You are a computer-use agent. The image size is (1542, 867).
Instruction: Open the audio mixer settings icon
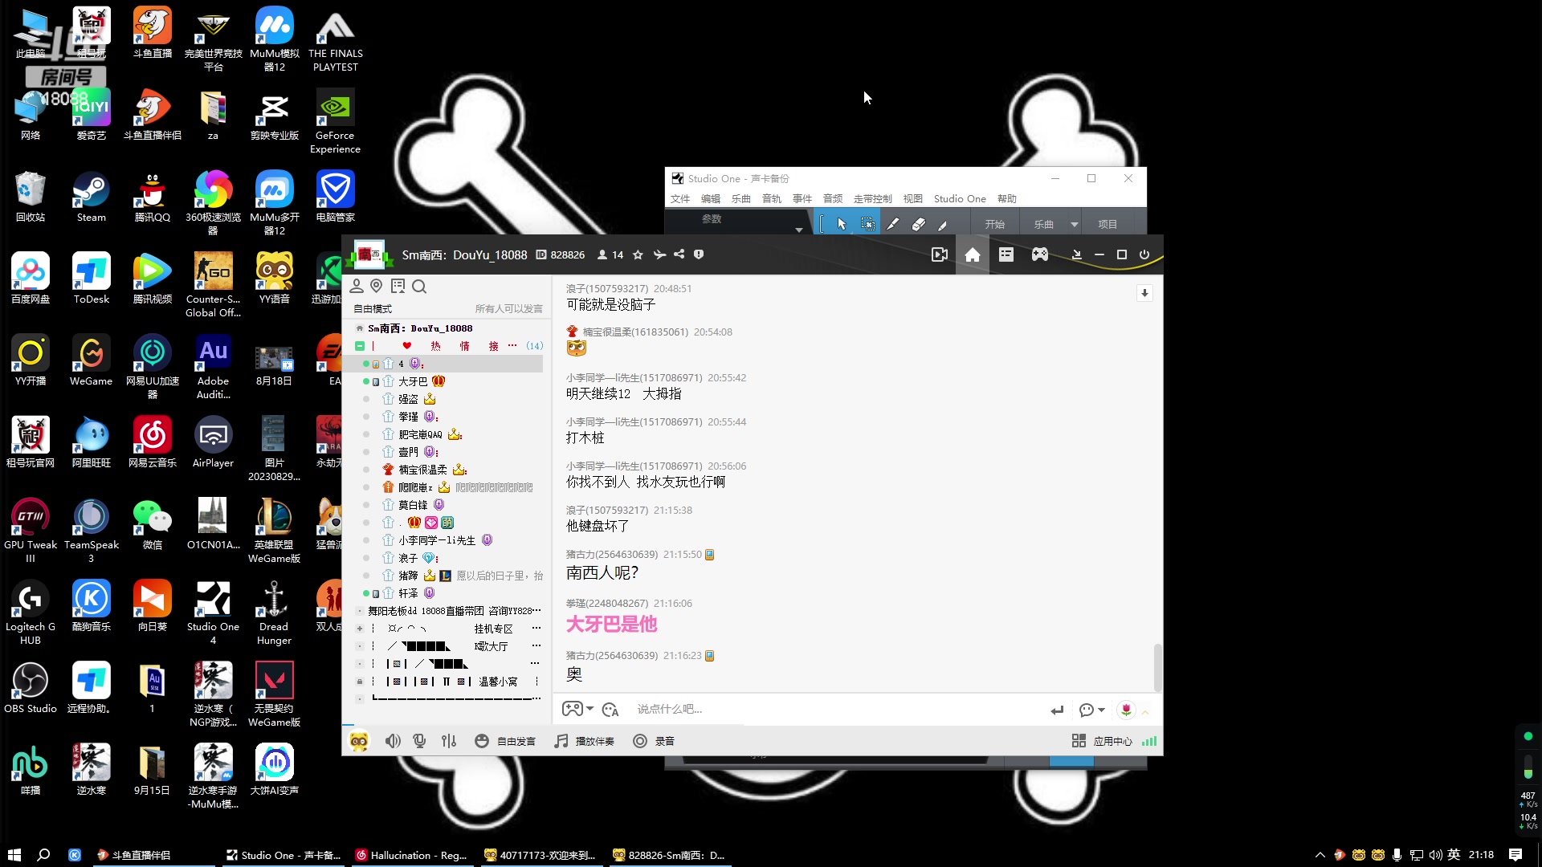point(449,741)
